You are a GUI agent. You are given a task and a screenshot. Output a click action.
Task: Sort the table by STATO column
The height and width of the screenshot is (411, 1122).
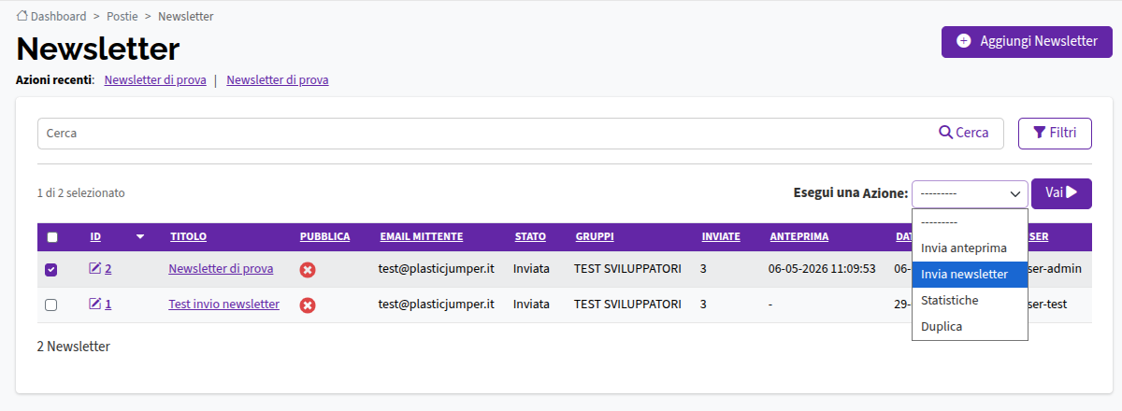point(530,237)
